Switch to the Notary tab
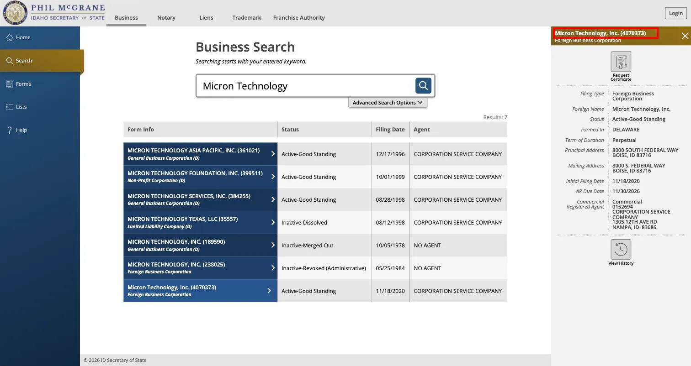The width and height of the screenshot is (691, 366). point(166,17)
